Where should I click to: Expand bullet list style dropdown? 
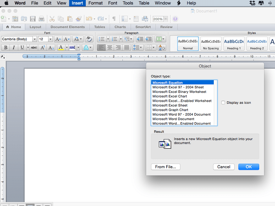[x=108, y=39]
